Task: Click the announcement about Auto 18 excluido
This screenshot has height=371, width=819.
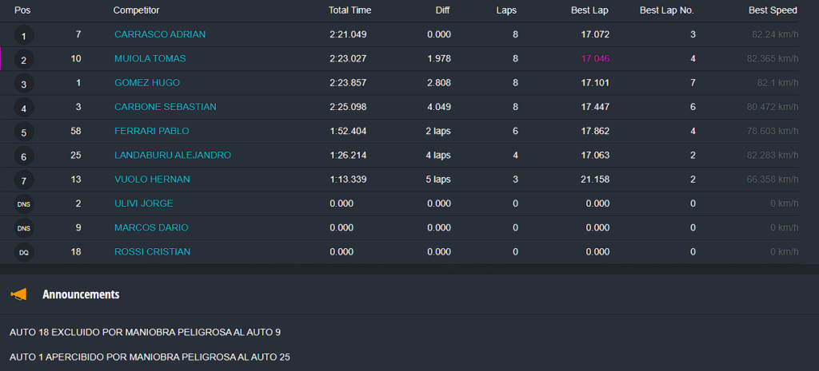Action: [x=145, y=332]
